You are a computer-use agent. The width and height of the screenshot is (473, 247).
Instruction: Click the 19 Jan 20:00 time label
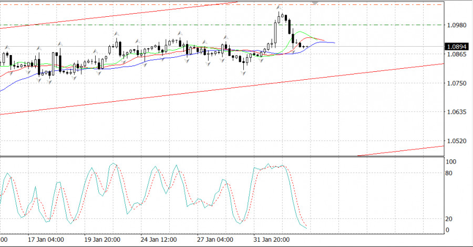click(102, 240)
